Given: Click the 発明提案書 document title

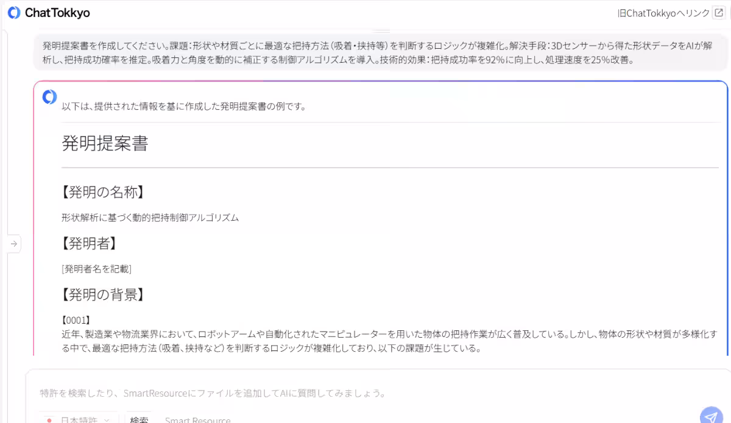Looking at the screenshot, I should pyautogui.click(x=105, y=144).
